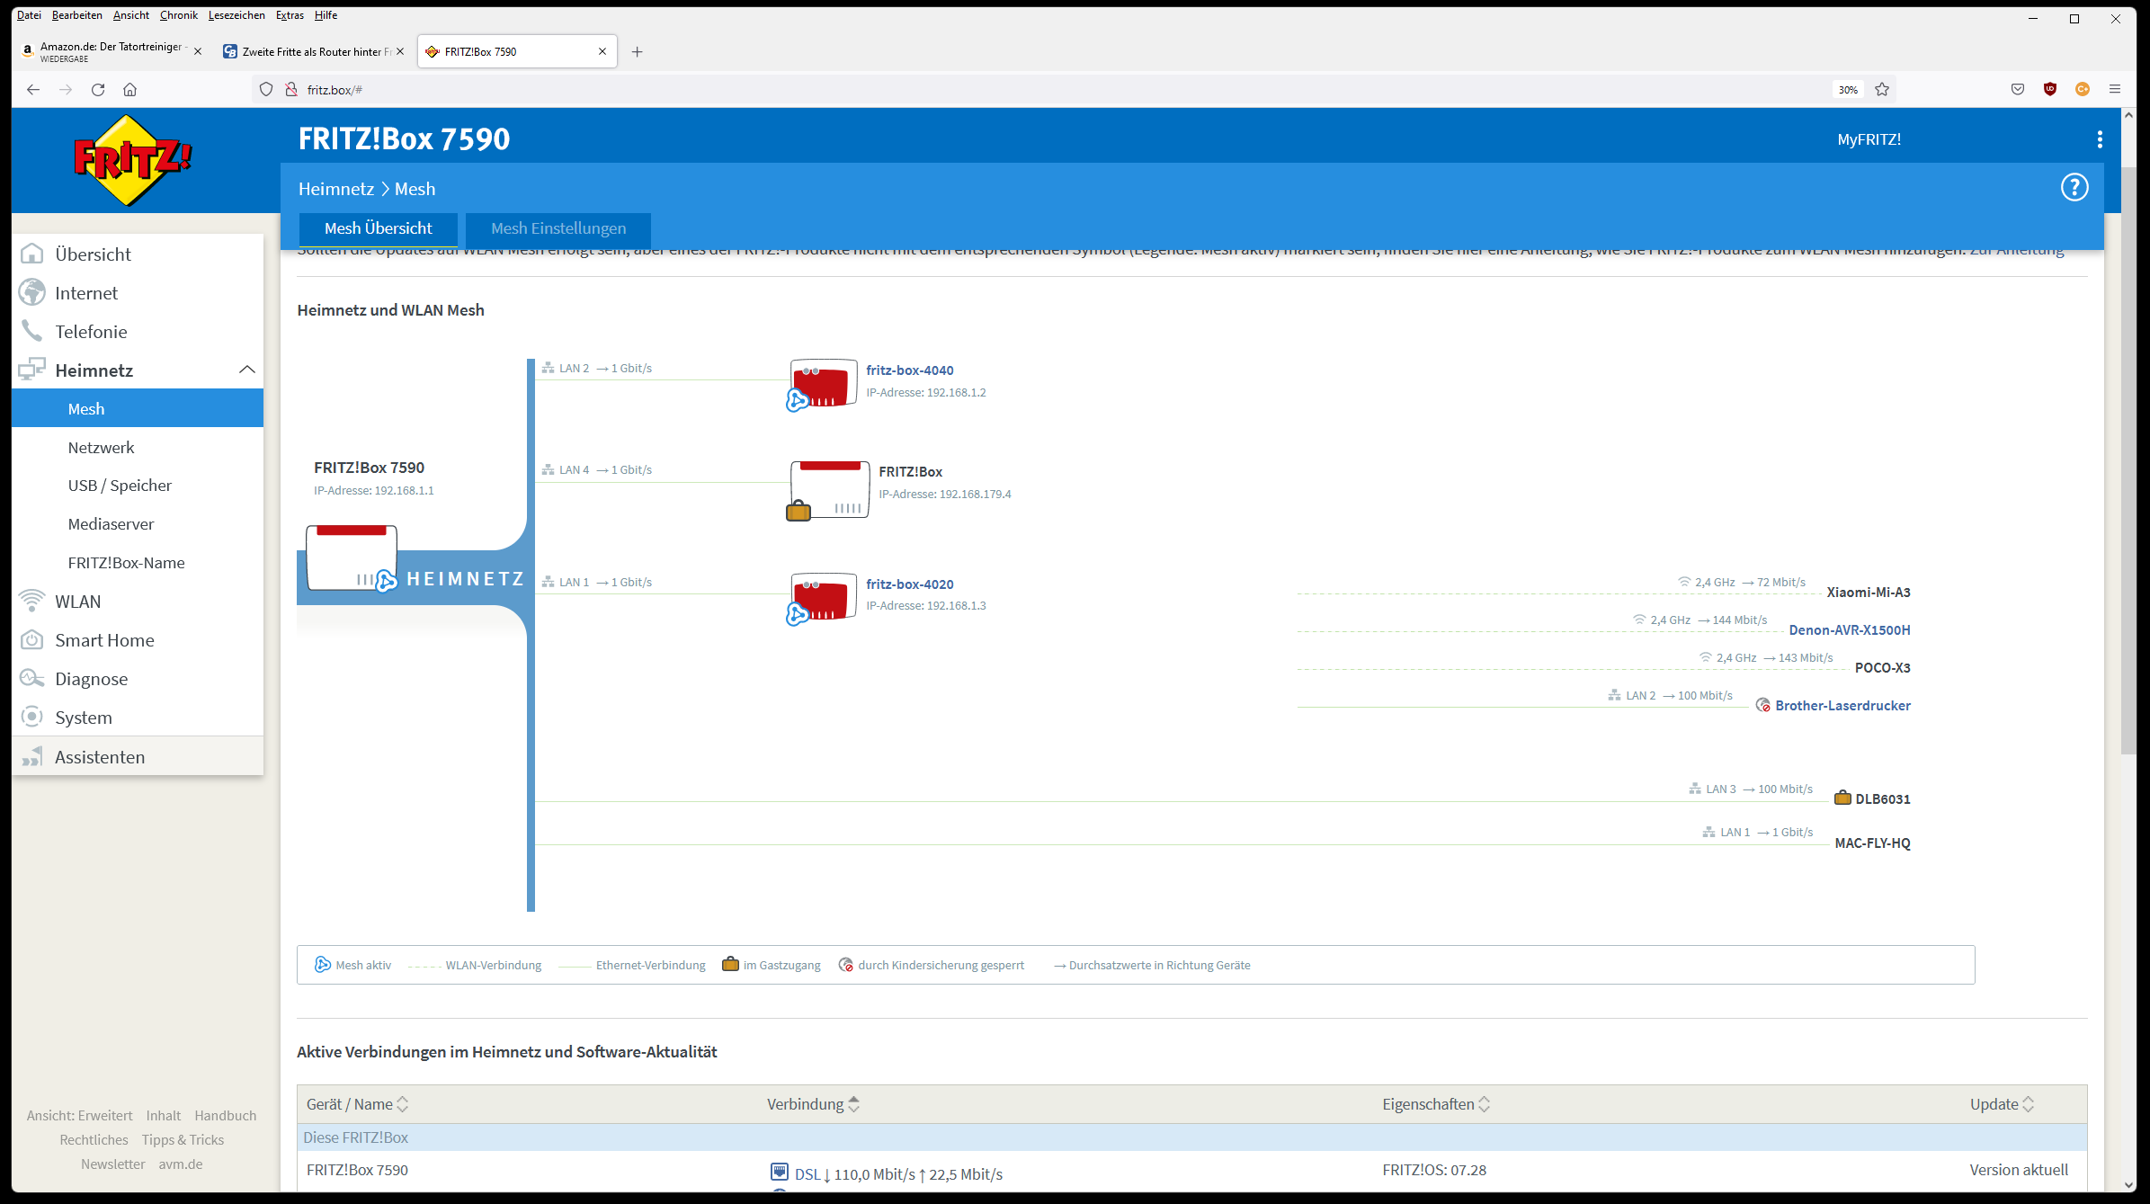Click the fritz-box-4040 repeater icon
Viewport: 2150px width, 1204px height.
click(x=822, y=385)
